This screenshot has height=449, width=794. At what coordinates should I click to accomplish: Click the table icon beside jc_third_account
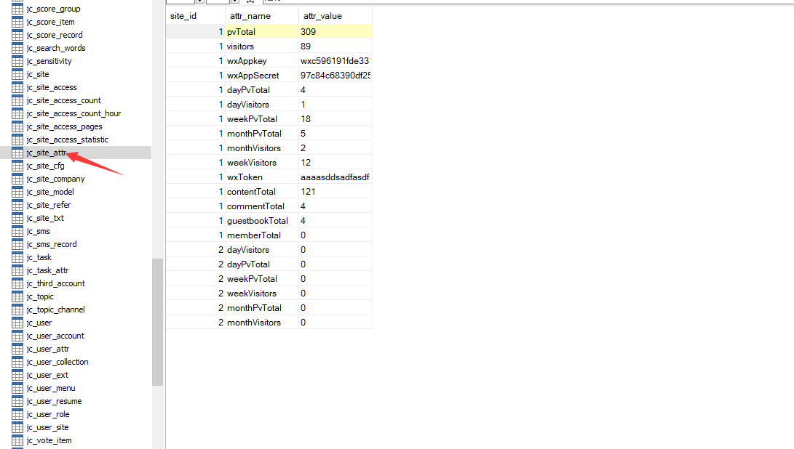[x=17, y=283]
